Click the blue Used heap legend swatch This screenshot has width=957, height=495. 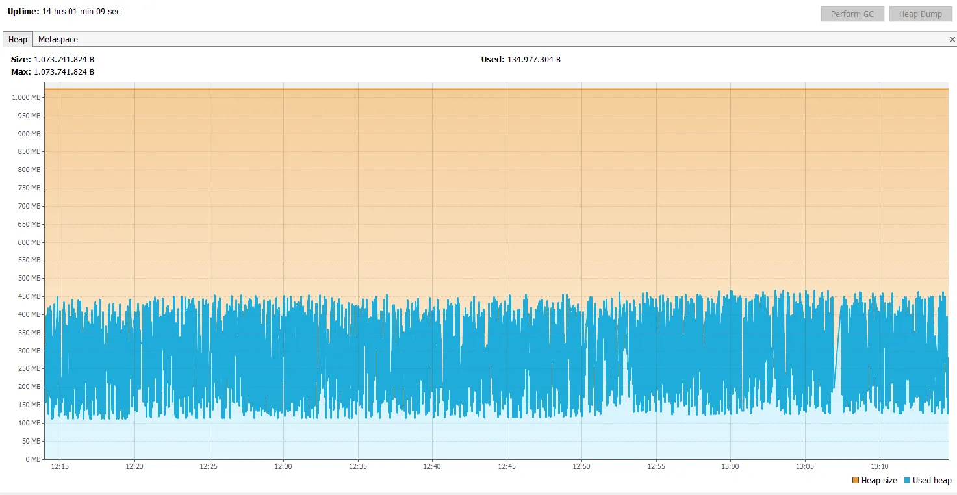(906, 481)
